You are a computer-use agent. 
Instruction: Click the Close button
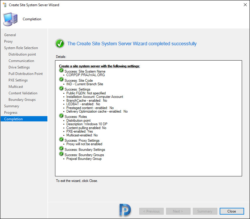232,211
